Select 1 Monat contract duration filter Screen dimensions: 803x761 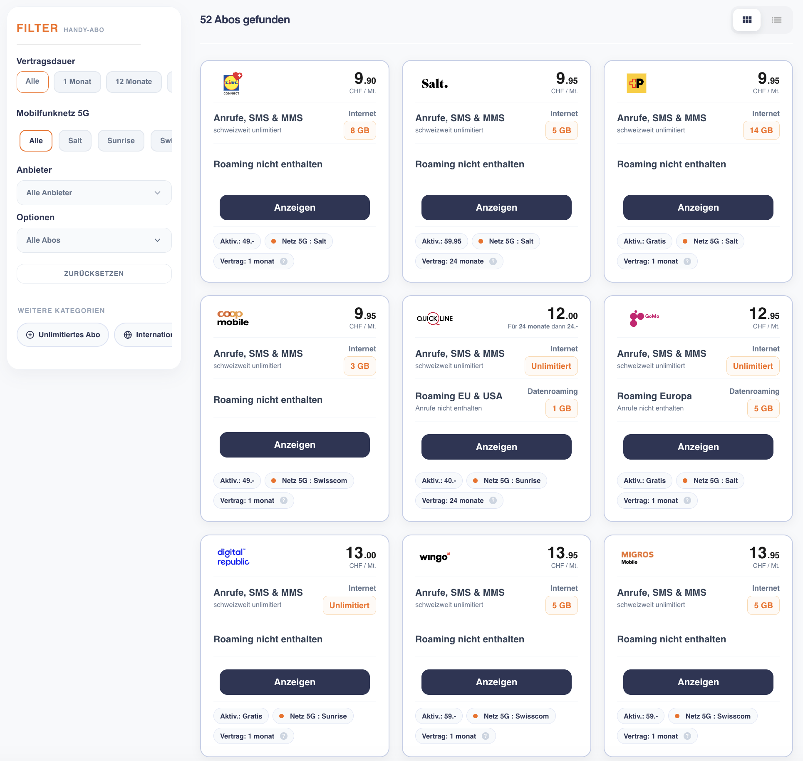pos(77,82)
